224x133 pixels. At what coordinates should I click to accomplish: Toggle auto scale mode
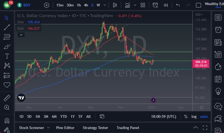pos(204,116)
